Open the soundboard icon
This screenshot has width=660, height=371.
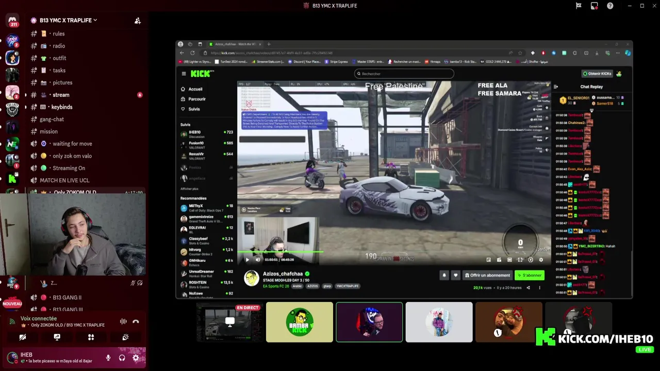125,337
